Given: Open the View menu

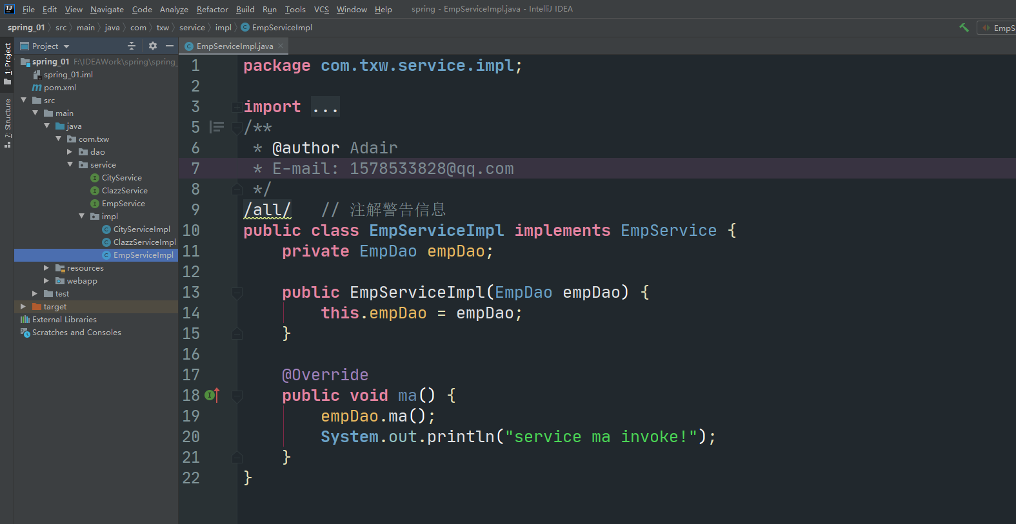Looking at the screenshot, I should [74, 9].
